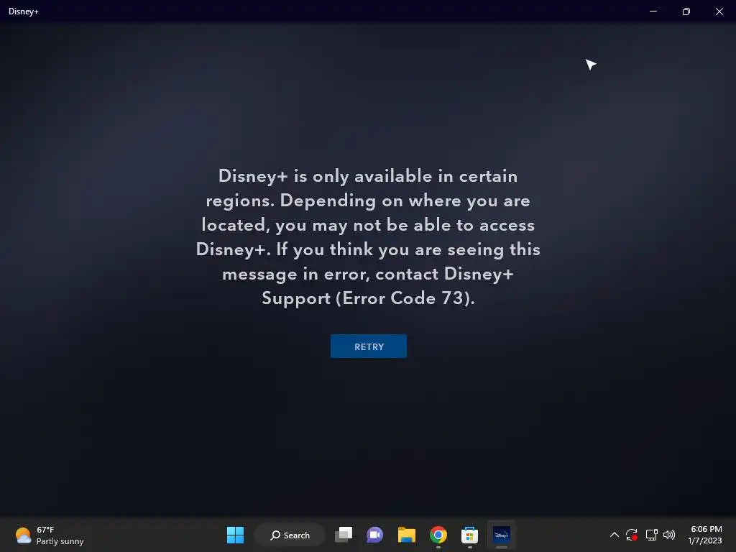Select the Disney+ taskbar icon
Image resolution: width=736 pixels, height=552 pixels.
(501, 535)
